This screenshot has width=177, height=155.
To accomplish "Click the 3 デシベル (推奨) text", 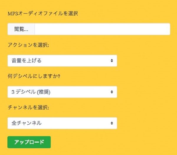I will tap(31, 92).
